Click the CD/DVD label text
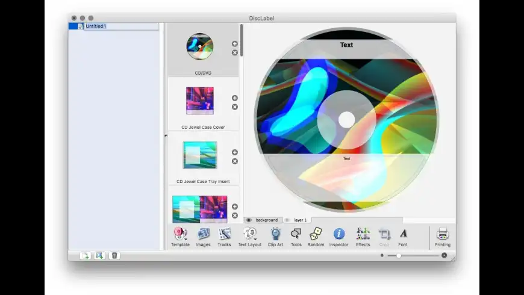 (203, 73)
